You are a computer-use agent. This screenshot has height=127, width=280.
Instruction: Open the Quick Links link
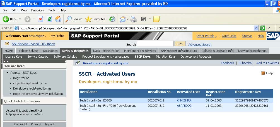tap(229, 36)
